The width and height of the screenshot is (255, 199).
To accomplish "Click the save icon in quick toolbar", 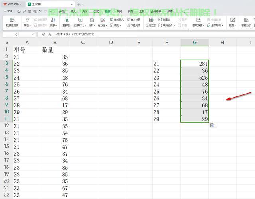I will pyautogui.click(x=19, y=11).
